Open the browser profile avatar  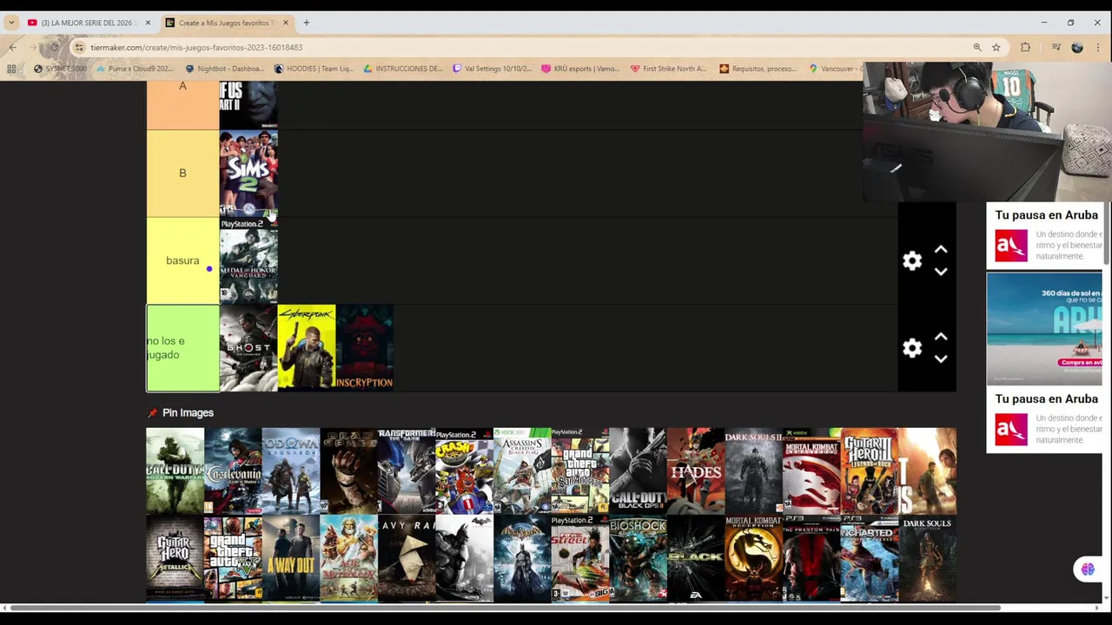tap(1077, 47)
